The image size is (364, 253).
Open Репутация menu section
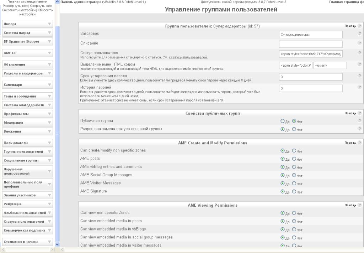(27, 204)
